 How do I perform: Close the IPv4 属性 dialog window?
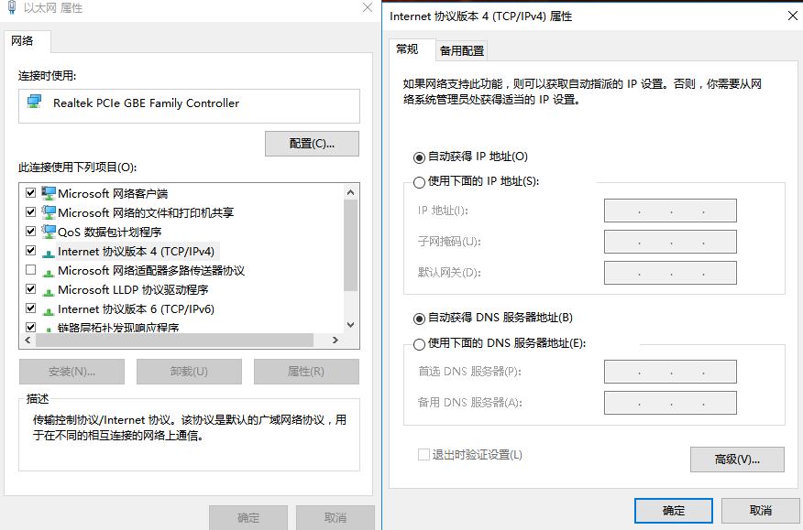(791, 16)
